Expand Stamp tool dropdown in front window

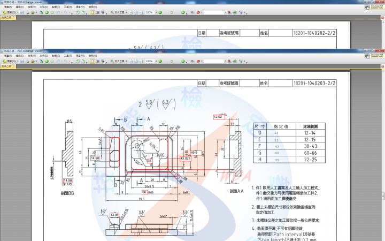click(x=202, y=61)
